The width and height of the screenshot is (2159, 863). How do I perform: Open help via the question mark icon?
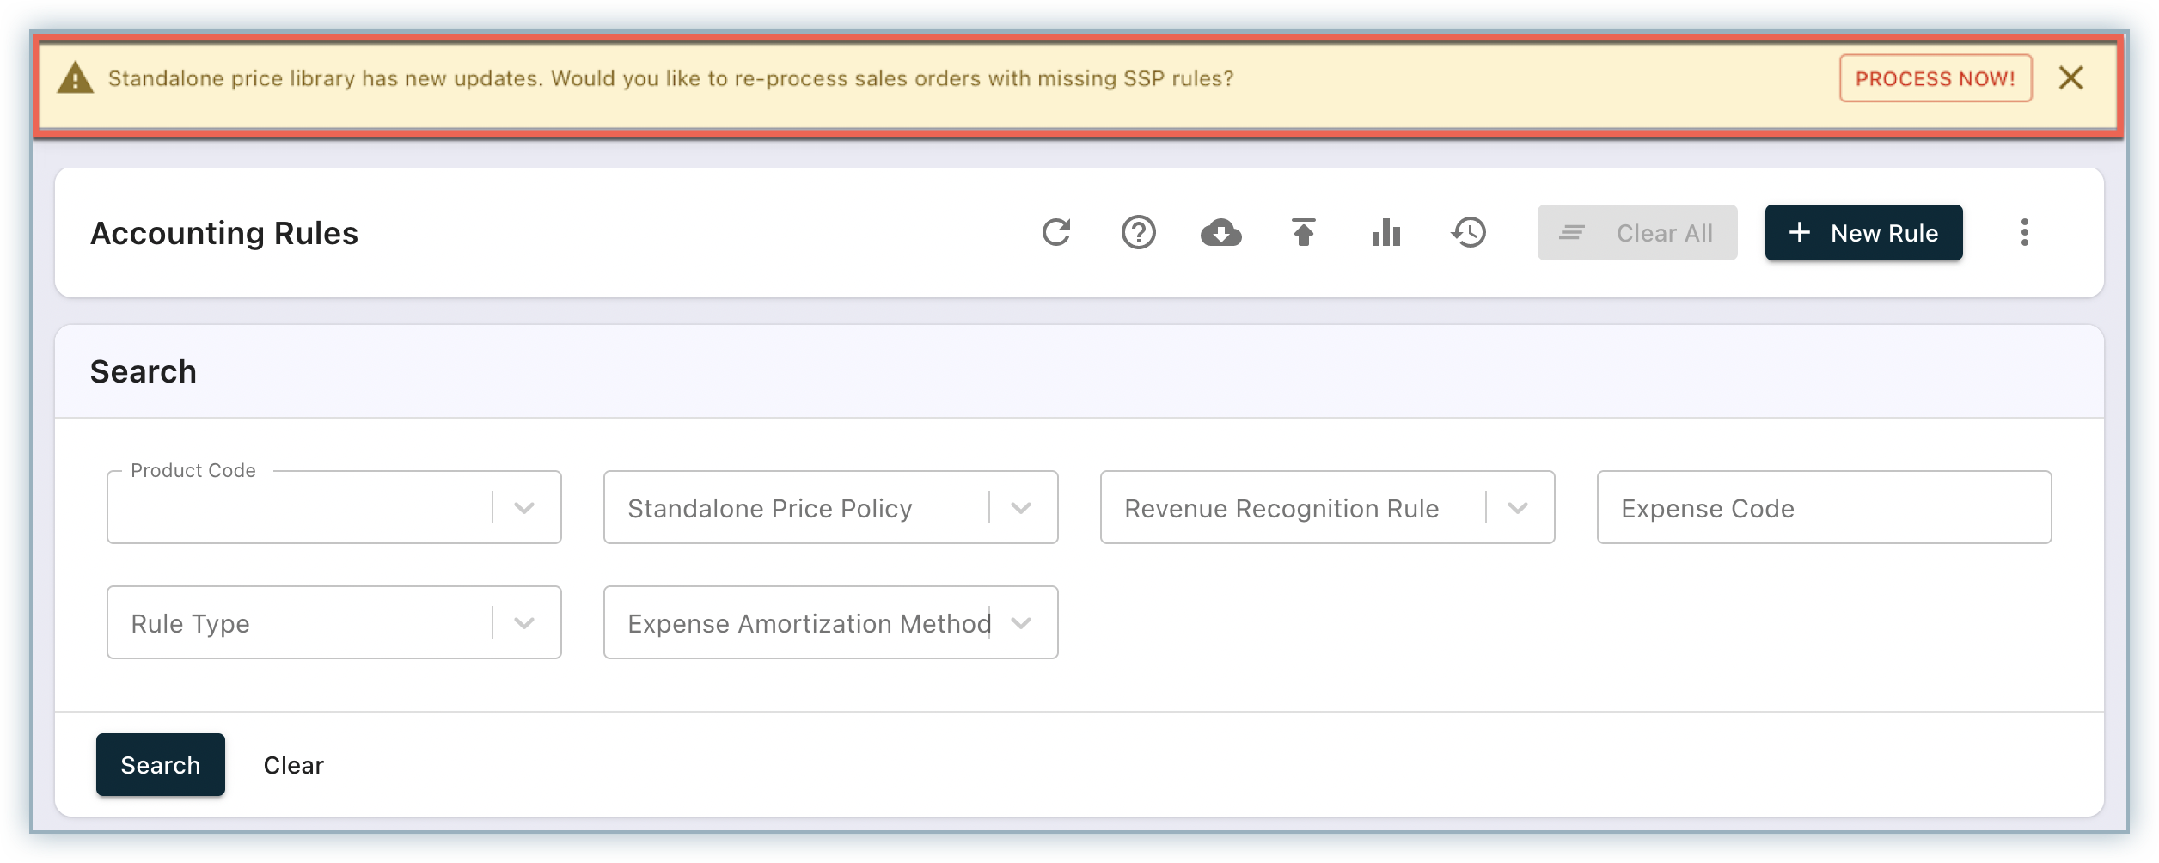coord(1138,233)
